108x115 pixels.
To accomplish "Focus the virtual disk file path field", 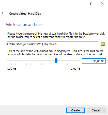I will (x=52, y=44).
